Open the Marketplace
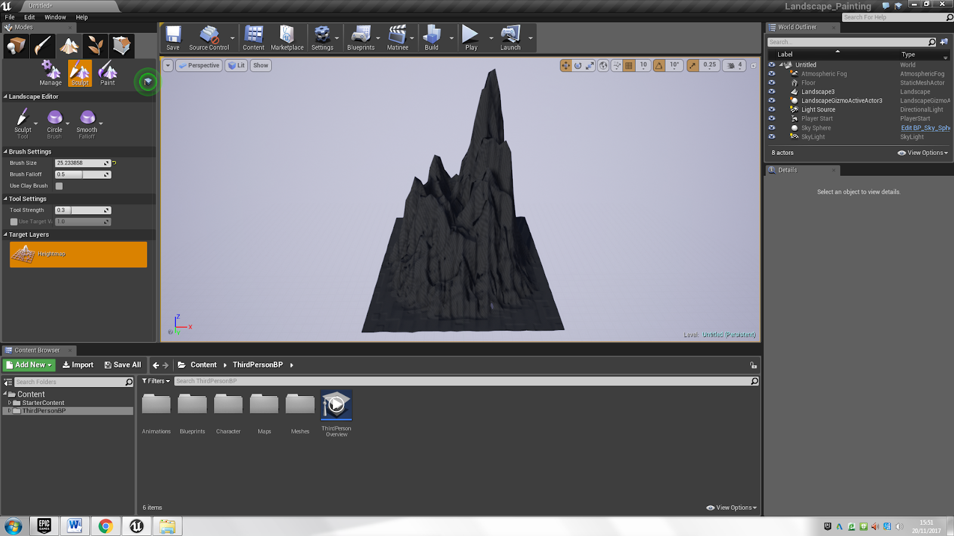 tap(287, 38)
